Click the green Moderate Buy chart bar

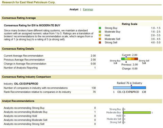click(137, 112)
